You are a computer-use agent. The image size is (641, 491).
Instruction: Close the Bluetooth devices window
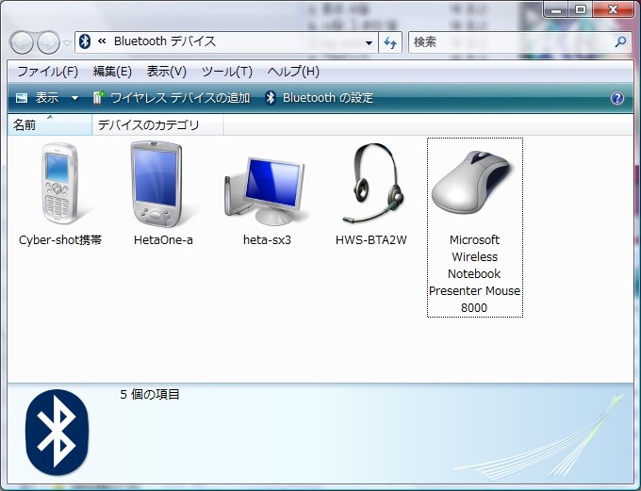pos(613,9)
